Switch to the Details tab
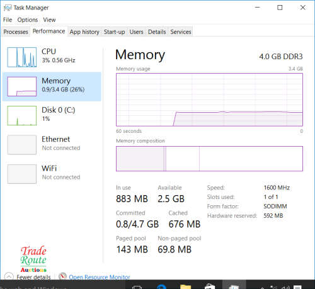This screenshot has height=289, width=315. (x=157, y=32)
